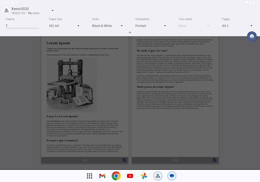This screenshot has height=182, width=260.
Task: Open the Two-sided None dropdown
Action: [x=194, y=26]
